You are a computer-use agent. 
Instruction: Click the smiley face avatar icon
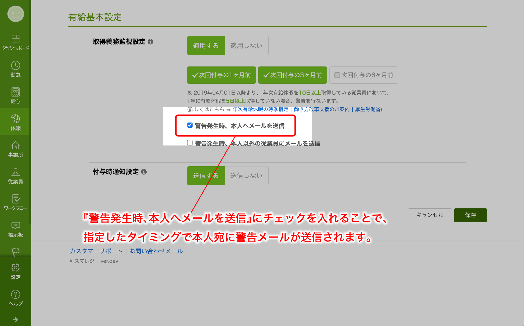[x=16, y=14]
